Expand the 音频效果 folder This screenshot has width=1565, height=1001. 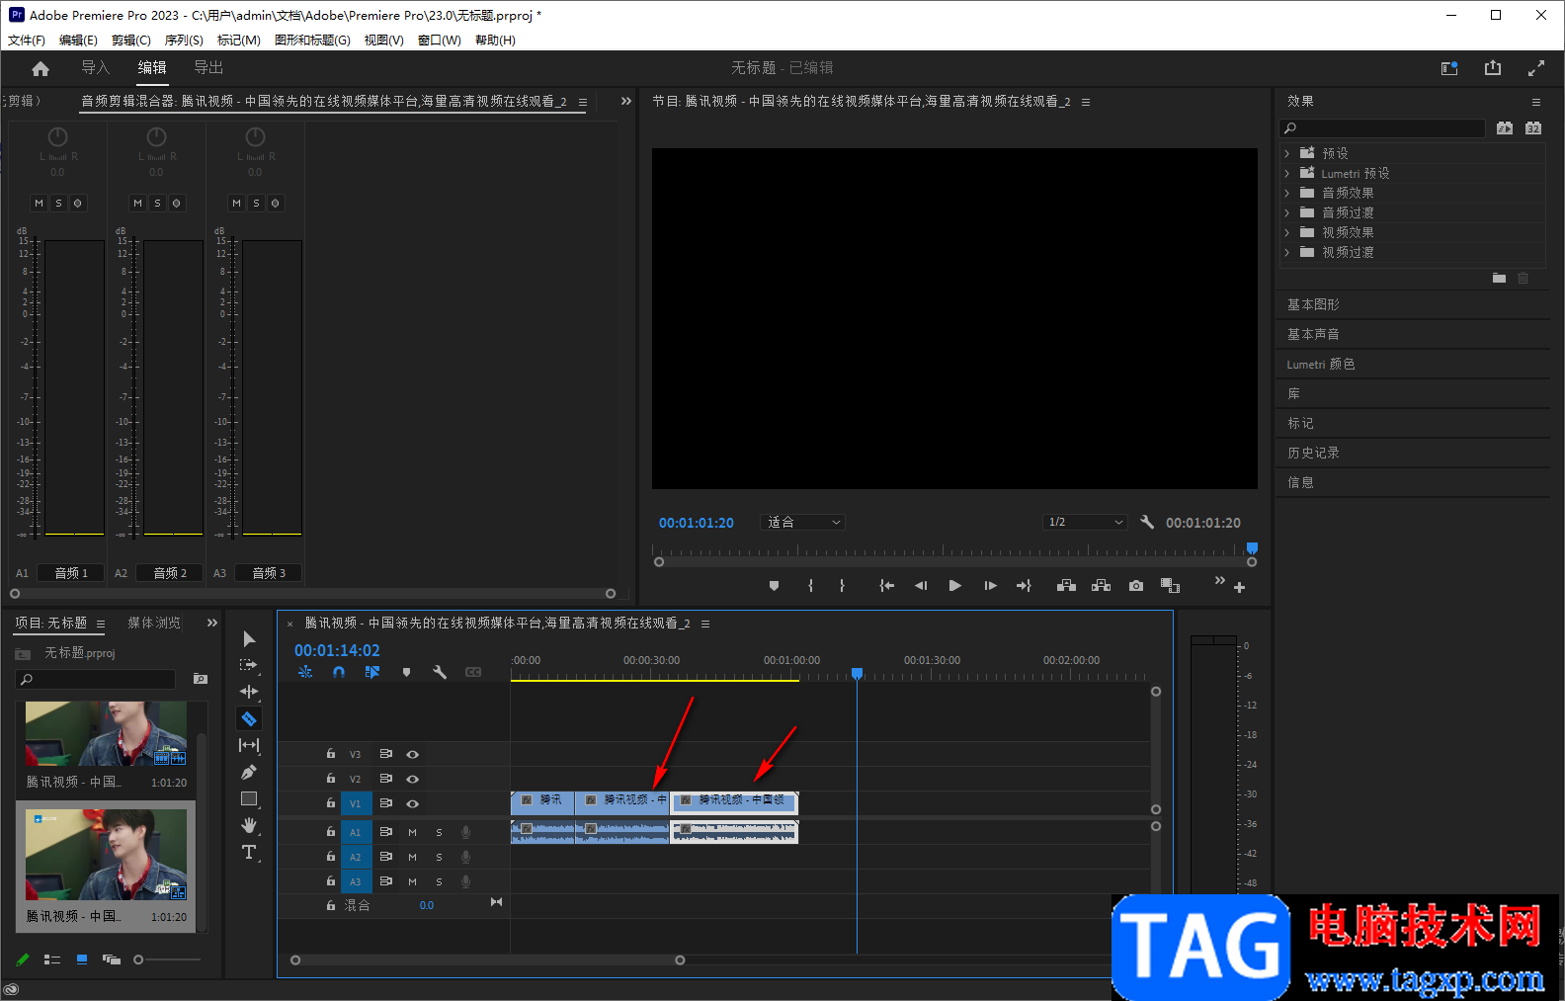click(1286, 193)
